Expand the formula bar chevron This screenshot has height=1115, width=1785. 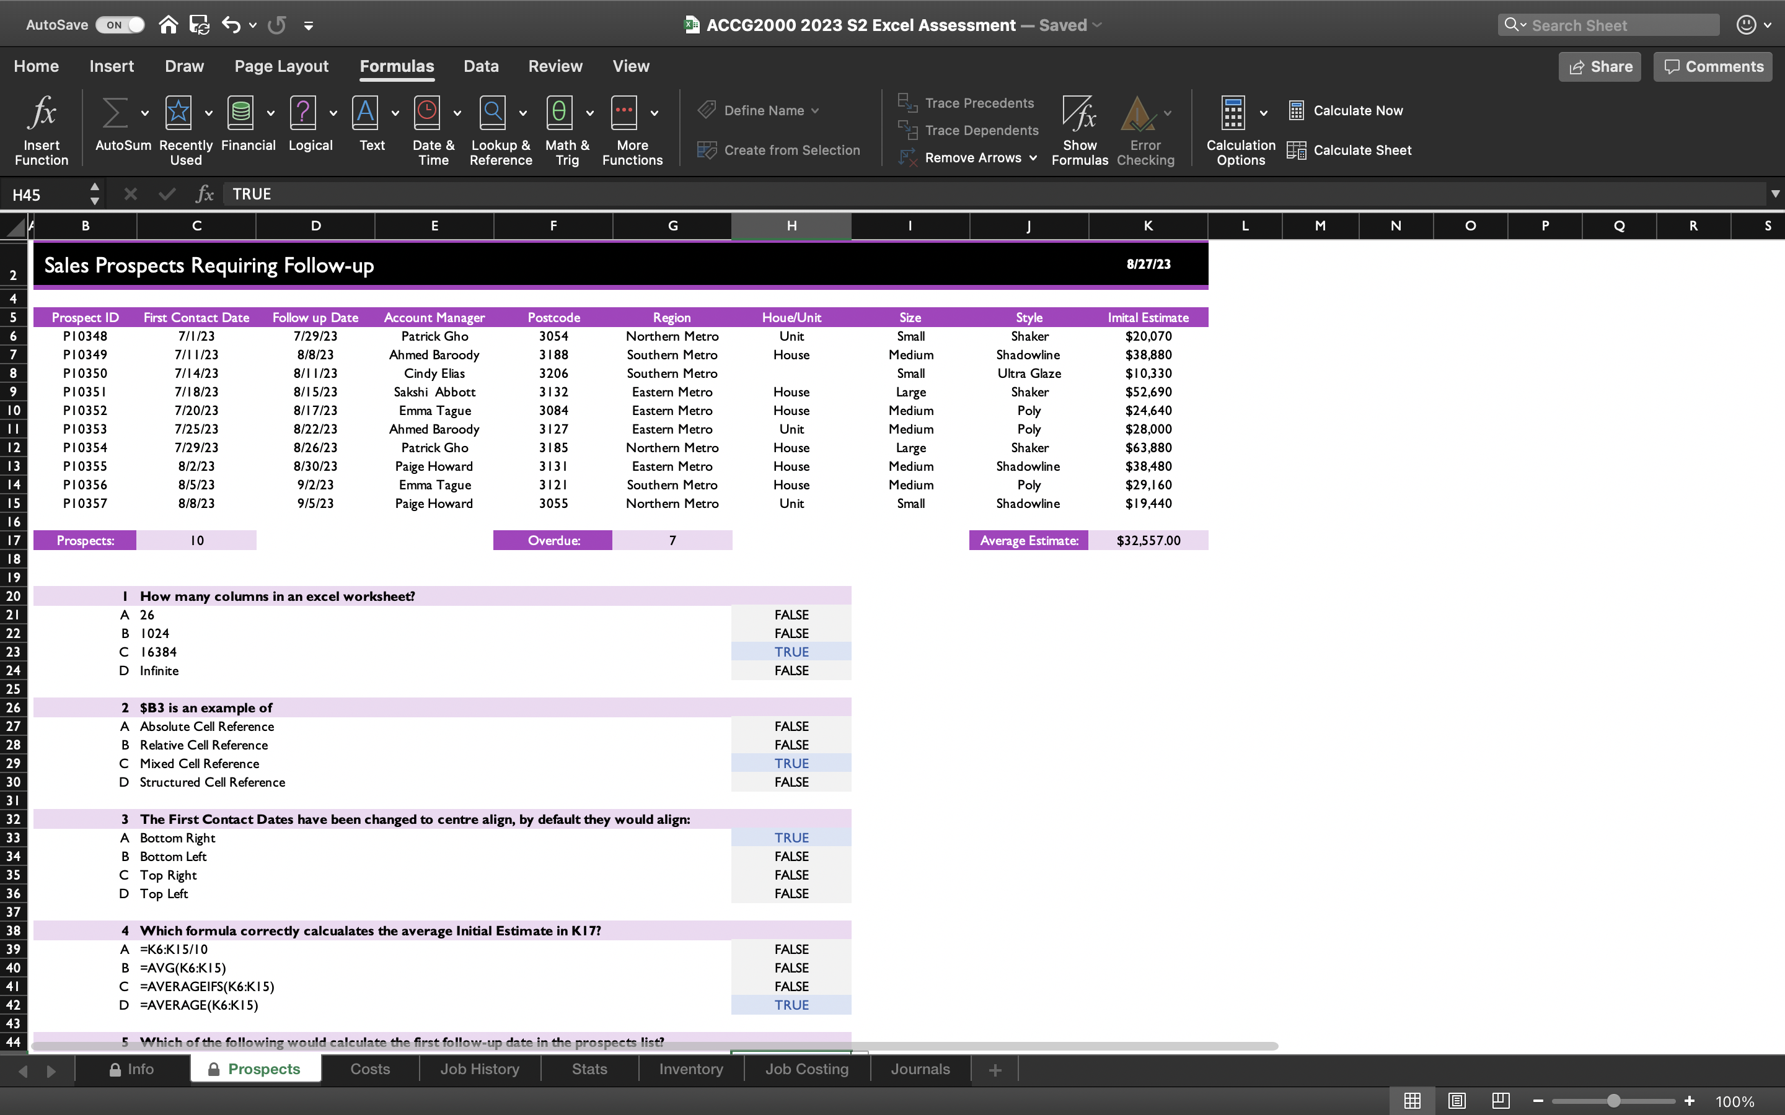click(x=1774, y=194)
